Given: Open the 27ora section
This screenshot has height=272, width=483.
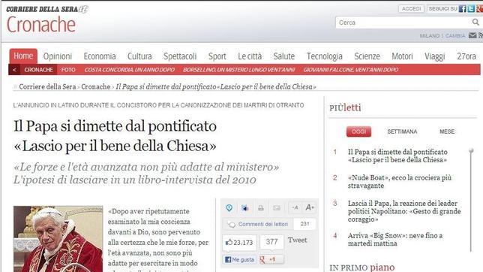Looking at the screenshot, I should [466, 56].
